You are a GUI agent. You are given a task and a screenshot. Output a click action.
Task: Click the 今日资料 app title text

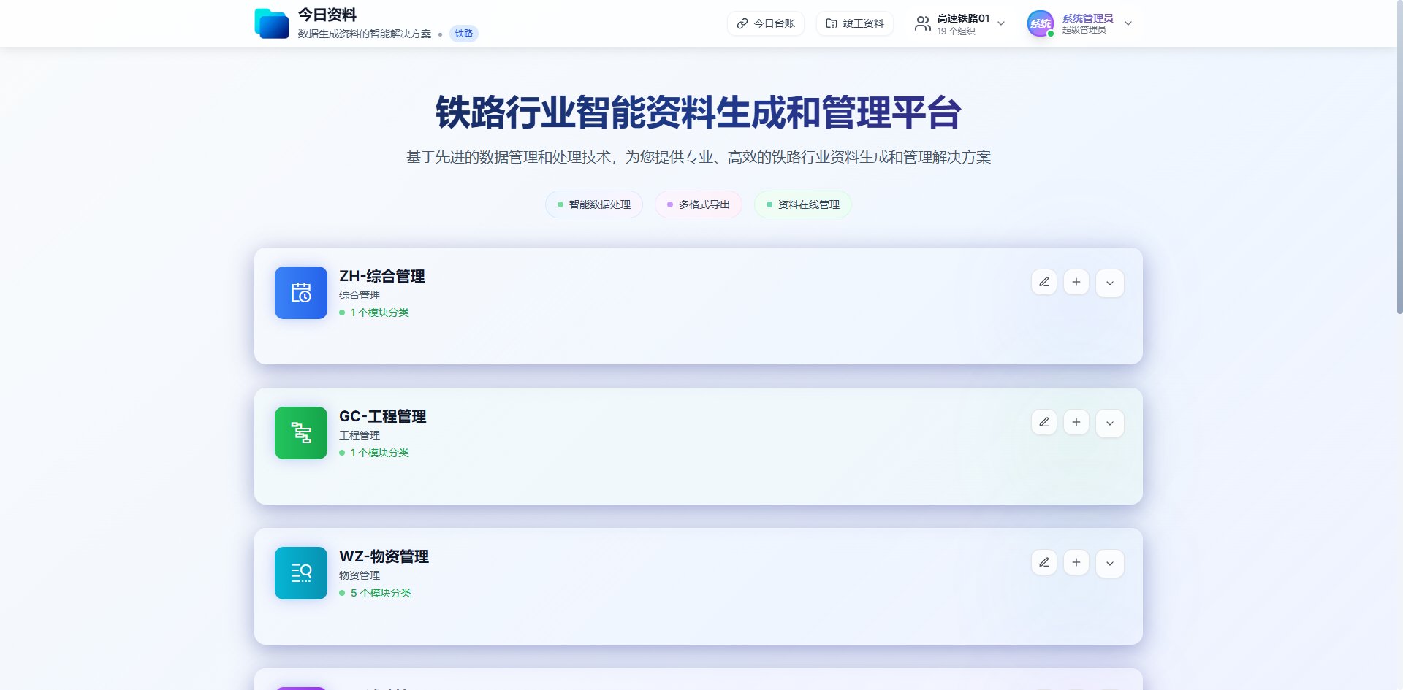click(x=327, y=15)
